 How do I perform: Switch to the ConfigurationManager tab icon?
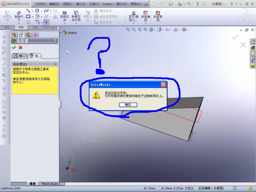[x=28, y=35]
